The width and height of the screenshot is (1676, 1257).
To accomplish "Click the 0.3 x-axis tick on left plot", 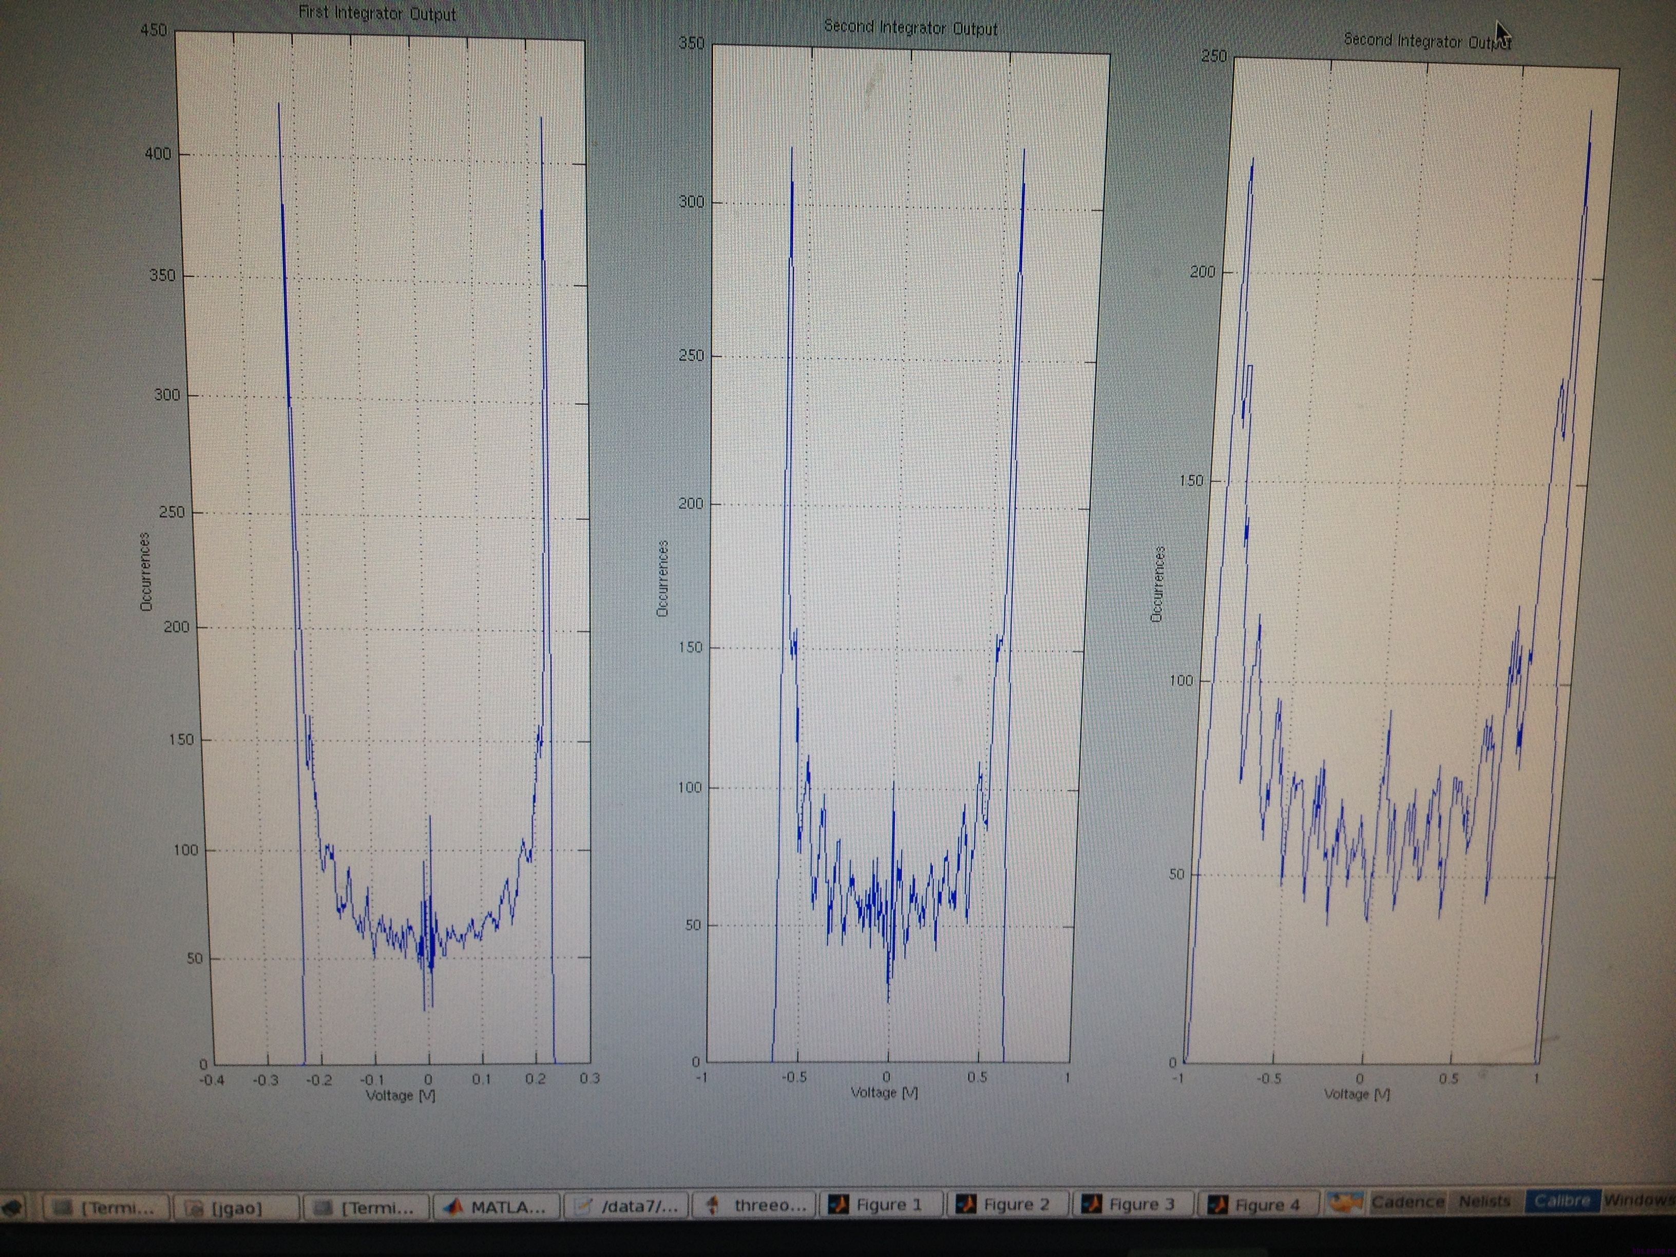I will (x=589, y=1078).
